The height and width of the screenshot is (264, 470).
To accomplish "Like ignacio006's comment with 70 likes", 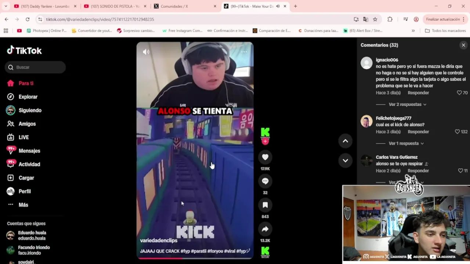I will point(459,93).
